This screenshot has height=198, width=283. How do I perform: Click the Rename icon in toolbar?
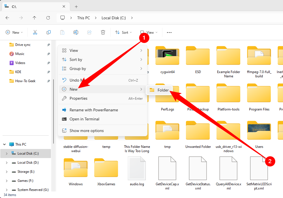[76, 32]
